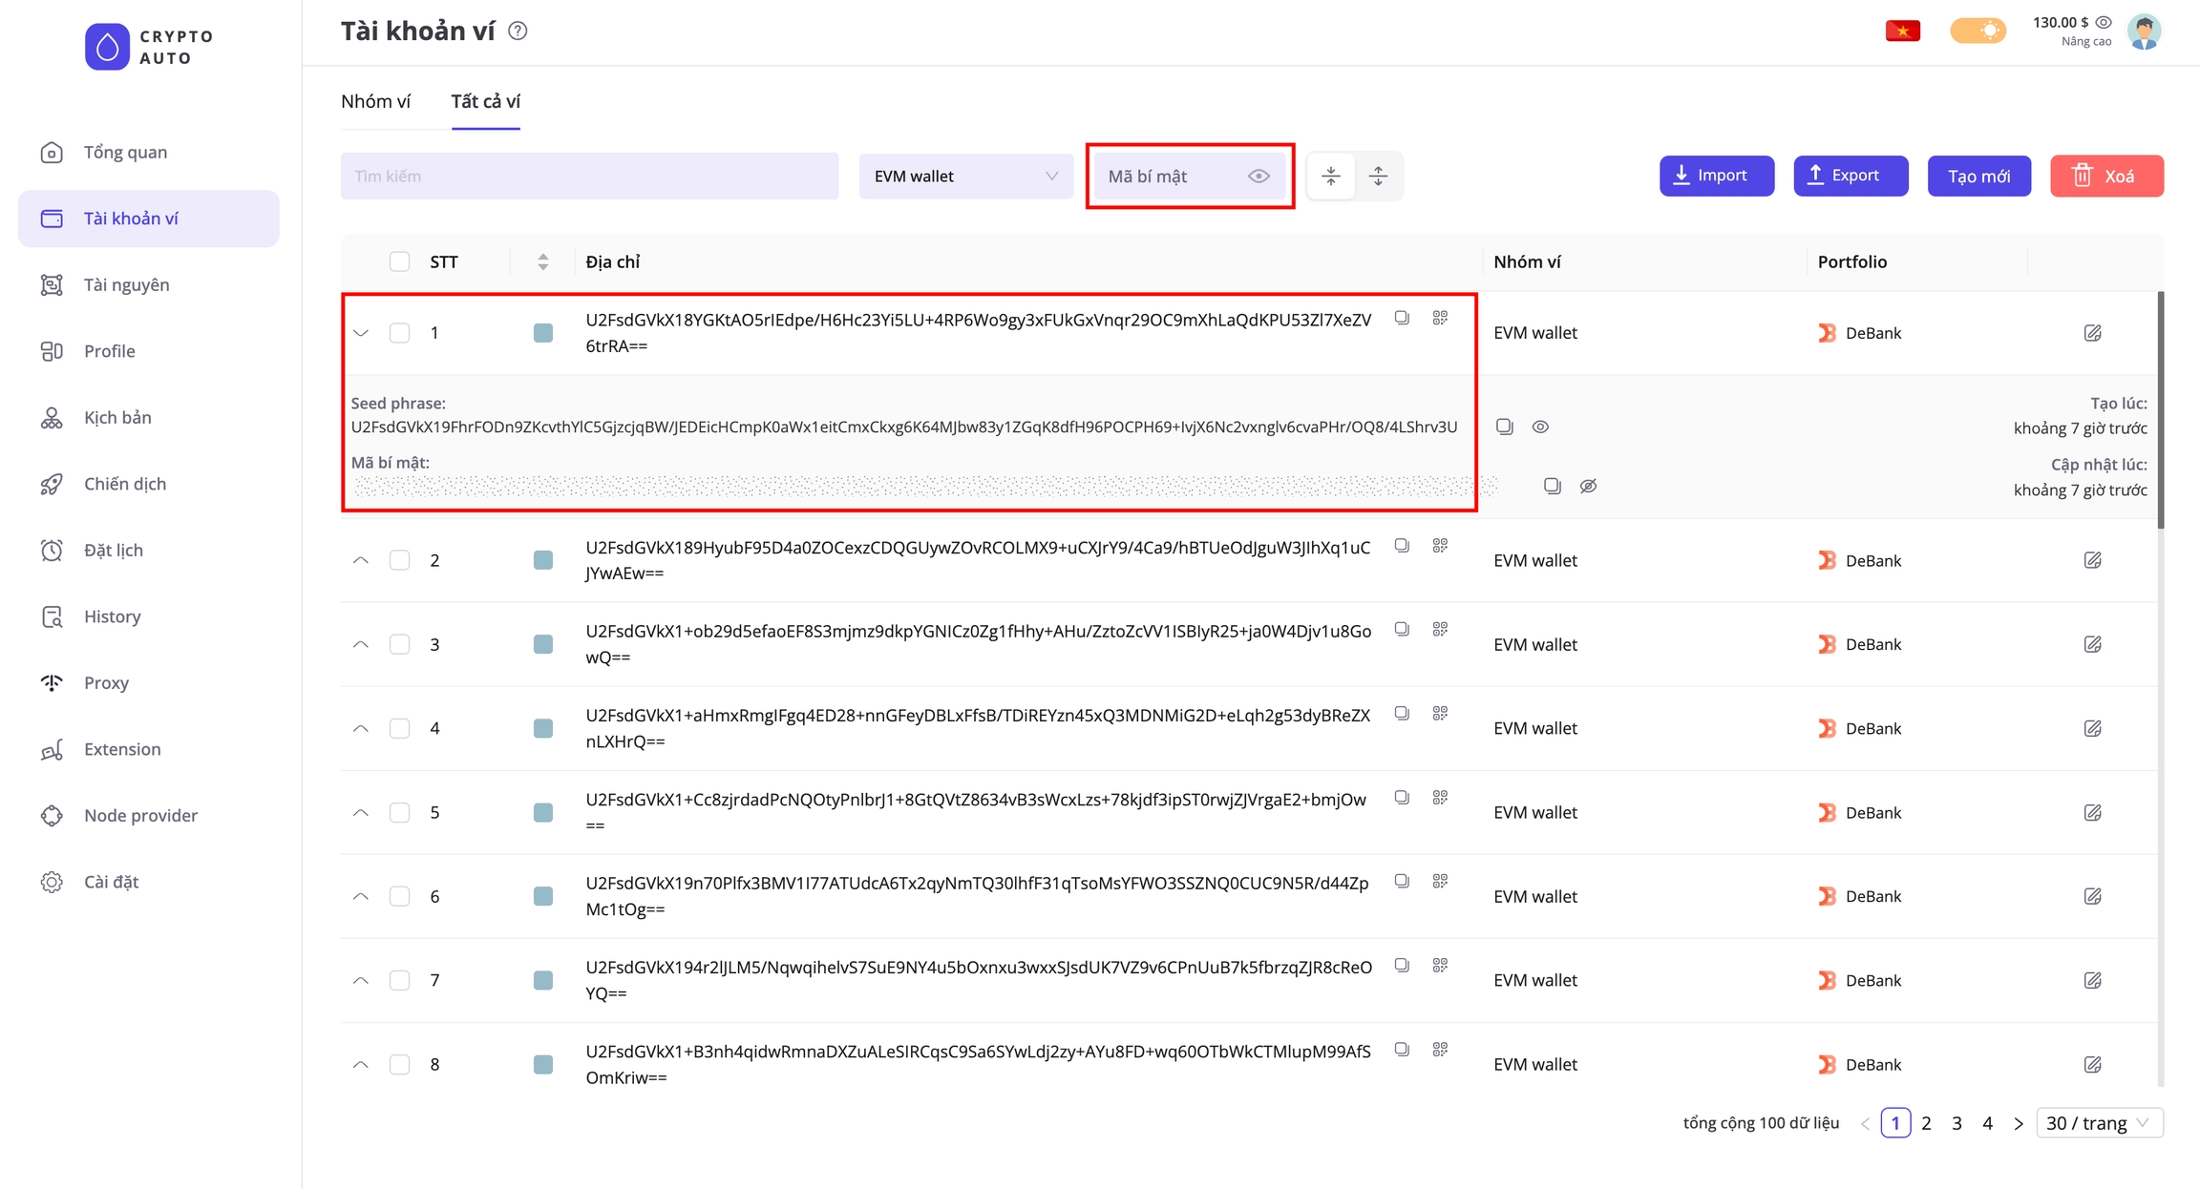Click the color square of wallet row 6
The image size is (2200, 1189).
[x=542, y=896]
